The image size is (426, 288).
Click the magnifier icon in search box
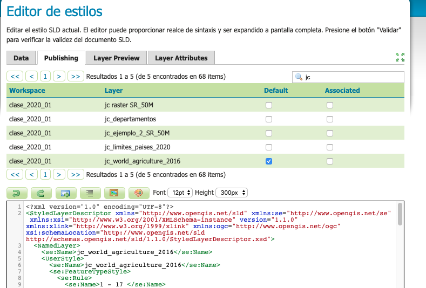pos(299,77)
